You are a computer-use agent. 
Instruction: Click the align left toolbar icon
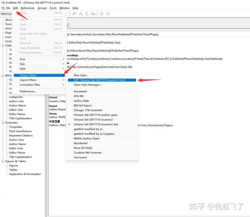coord(101,14)
